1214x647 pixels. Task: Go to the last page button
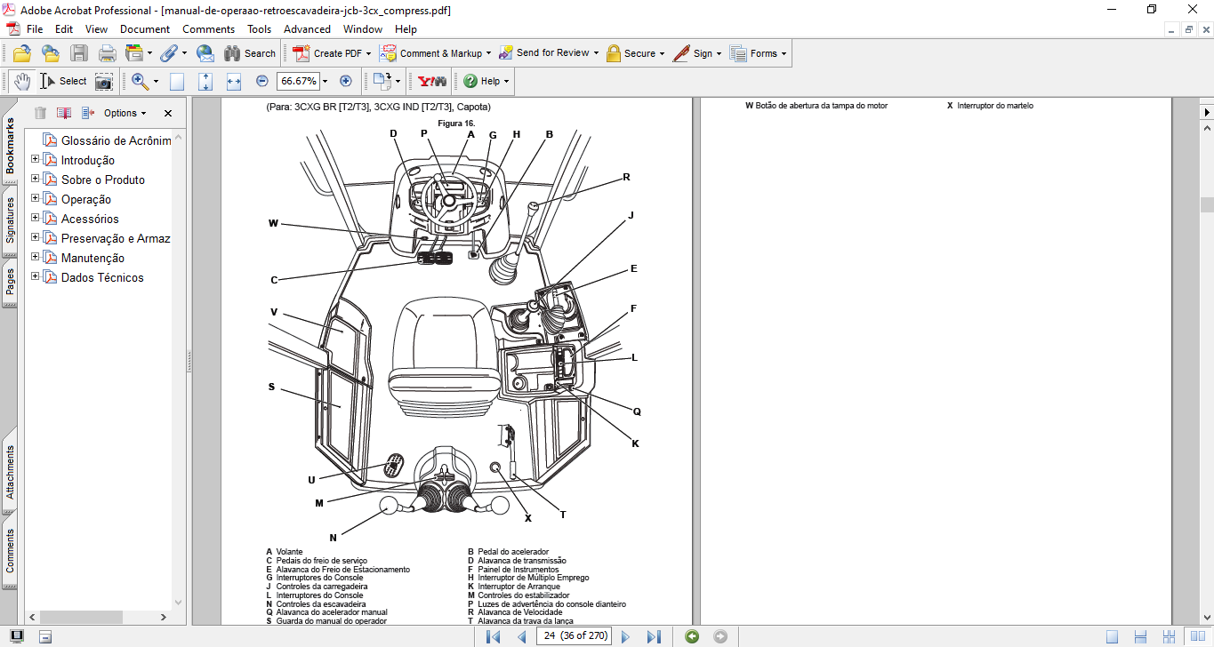point(654,636)
